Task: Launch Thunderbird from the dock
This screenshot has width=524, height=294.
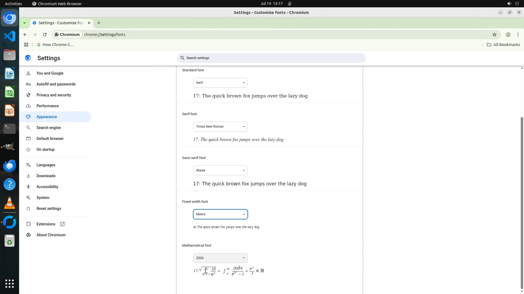Action: pyautogui.click(x=10, y=166)
